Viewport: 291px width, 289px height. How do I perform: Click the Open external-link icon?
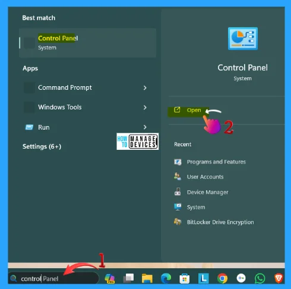tap(177, 110)
